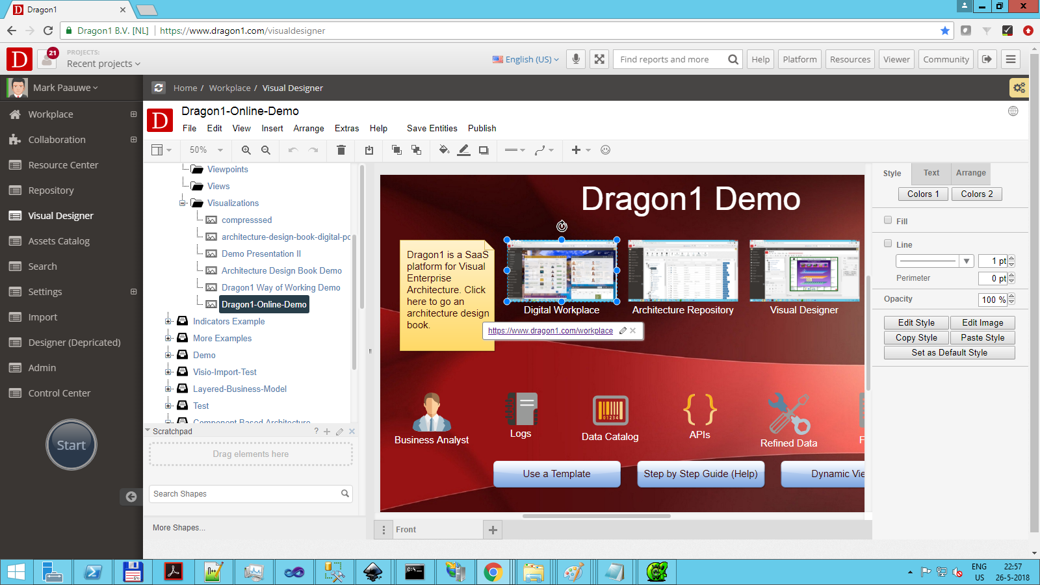Click the shadow toggle icon in toolbar

484,150
